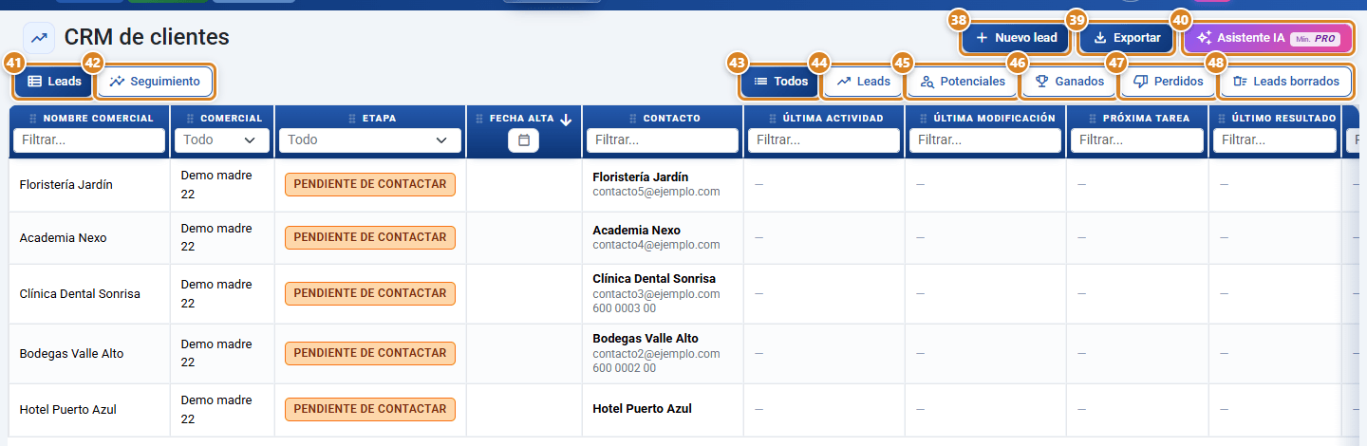Show Potenciales leads

[x=962, y=82]
